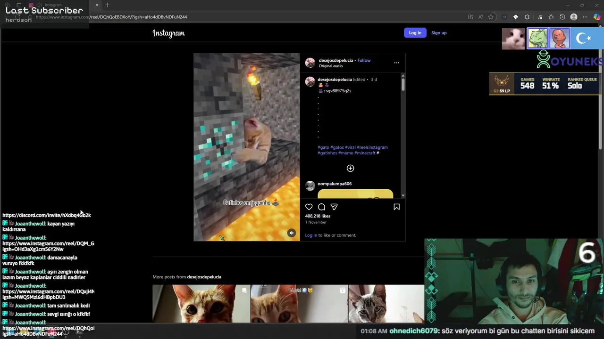The image size is (604, 339).
Task: Click "Log in" to like or comment
Action: click(311, 235)
